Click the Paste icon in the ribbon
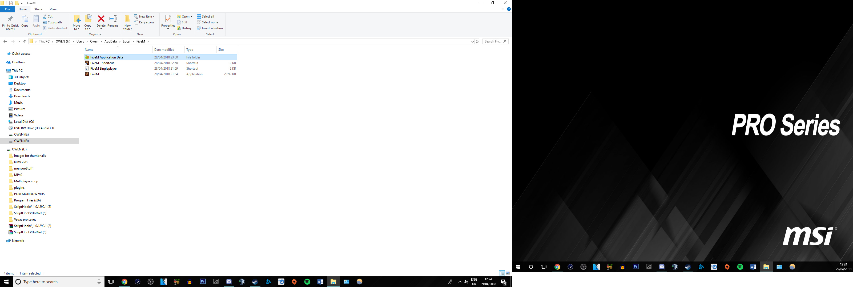853x287 pixels. 36,19
